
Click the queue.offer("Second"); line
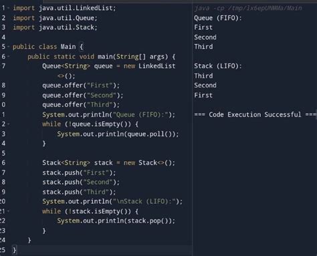pyautogui.click(x=83, y=96)
